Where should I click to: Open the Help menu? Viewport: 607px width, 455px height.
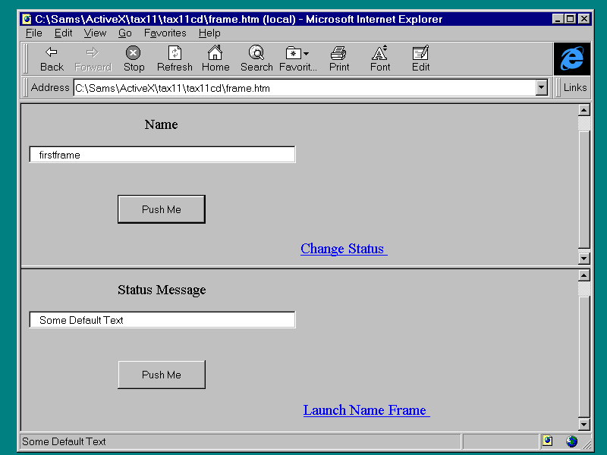point(209,33)
